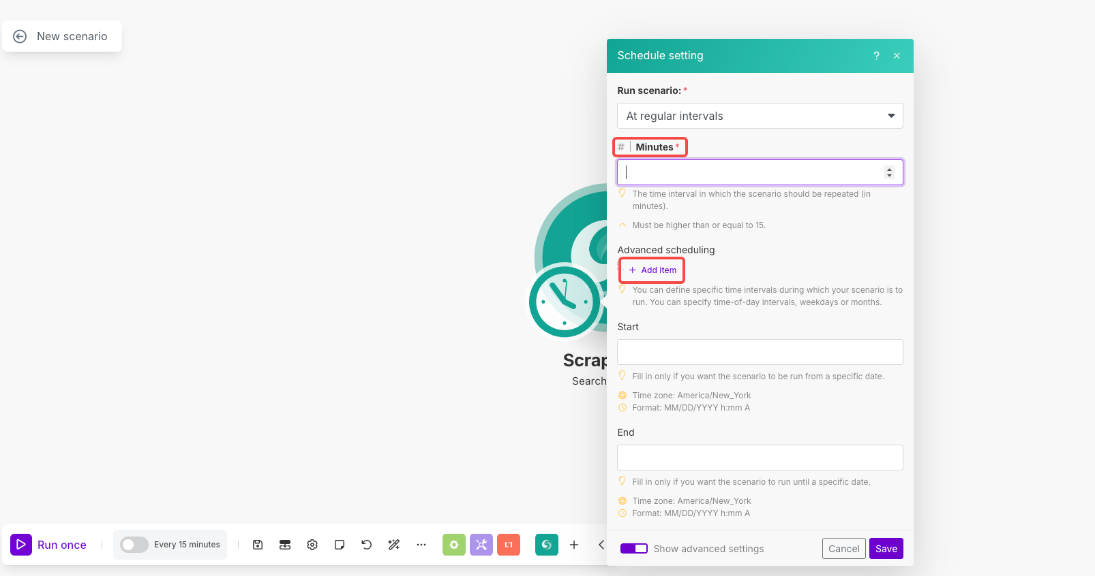Viewport: 1095px width, 576px height.
Task: Add a note with the sticky note icon
Action: tap(340, 545)
